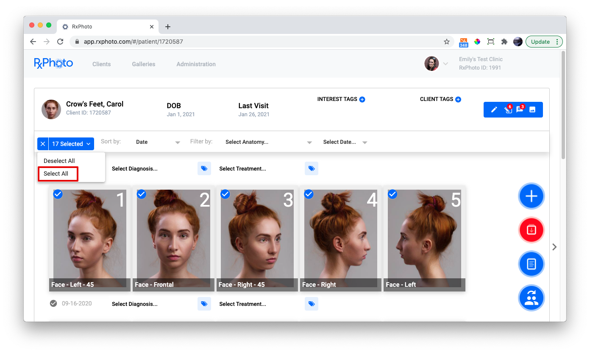Choose Deselect All from the menu

(x=59, y=161)
